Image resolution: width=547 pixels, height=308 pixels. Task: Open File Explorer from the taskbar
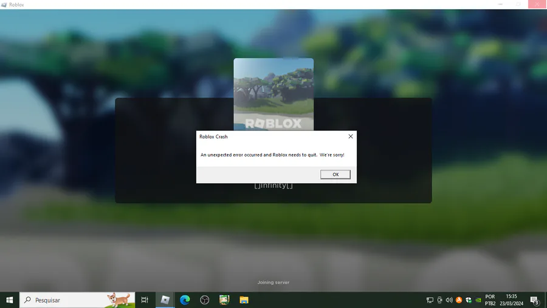coord(244,300)
